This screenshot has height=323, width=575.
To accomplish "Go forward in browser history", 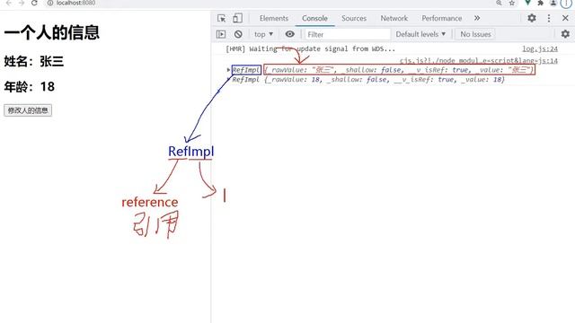I will (x=22, y=3).
